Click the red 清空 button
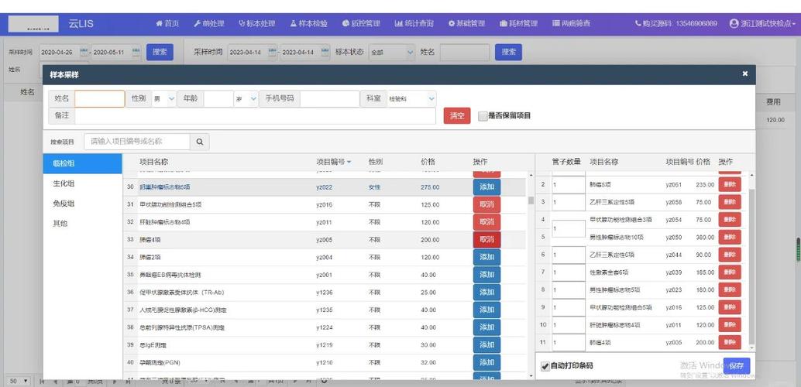The height and width of the screenshot is (387, 801). pyautogui.click(x=457, y=116)
